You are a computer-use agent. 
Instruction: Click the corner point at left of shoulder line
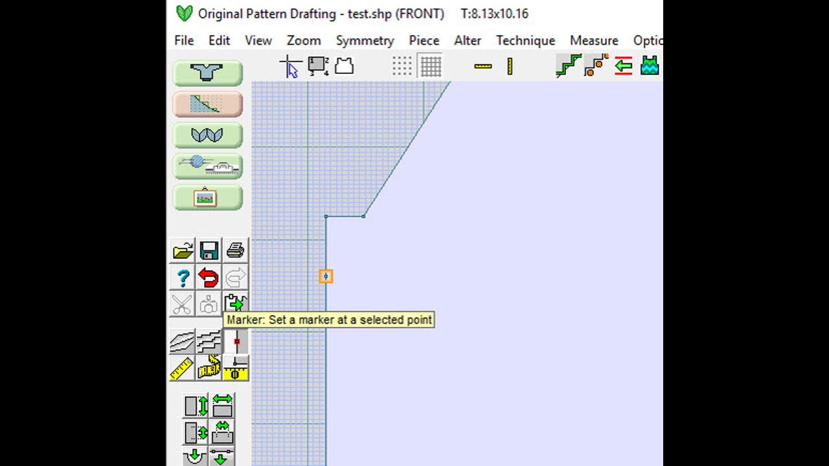[x=326, y=216]
